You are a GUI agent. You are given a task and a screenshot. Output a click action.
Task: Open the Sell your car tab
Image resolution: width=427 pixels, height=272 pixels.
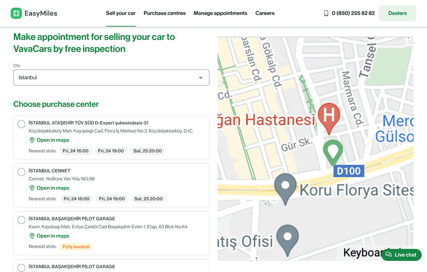click(121, 13)
